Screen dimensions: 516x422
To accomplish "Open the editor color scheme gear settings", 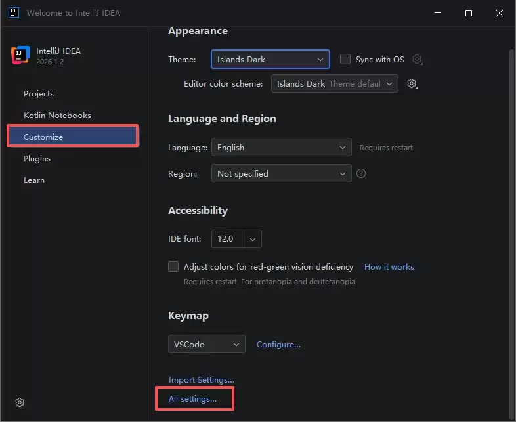I will point(412,83).
